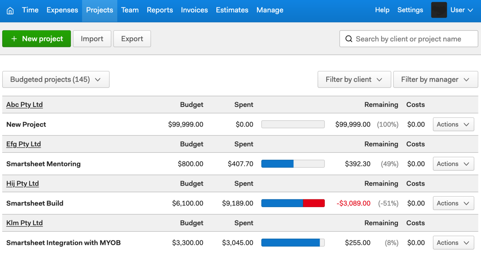Click the Import button
481x253 pixels.
[x=92, y=38]
